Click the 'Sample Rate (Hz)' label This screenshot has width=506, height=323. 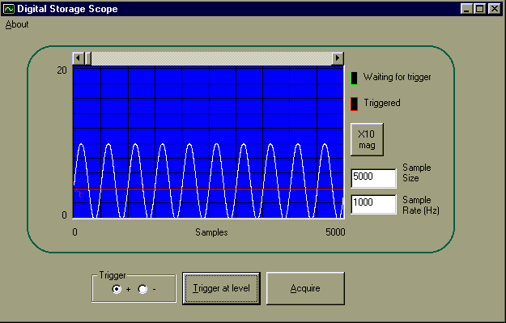click(421, 206)
